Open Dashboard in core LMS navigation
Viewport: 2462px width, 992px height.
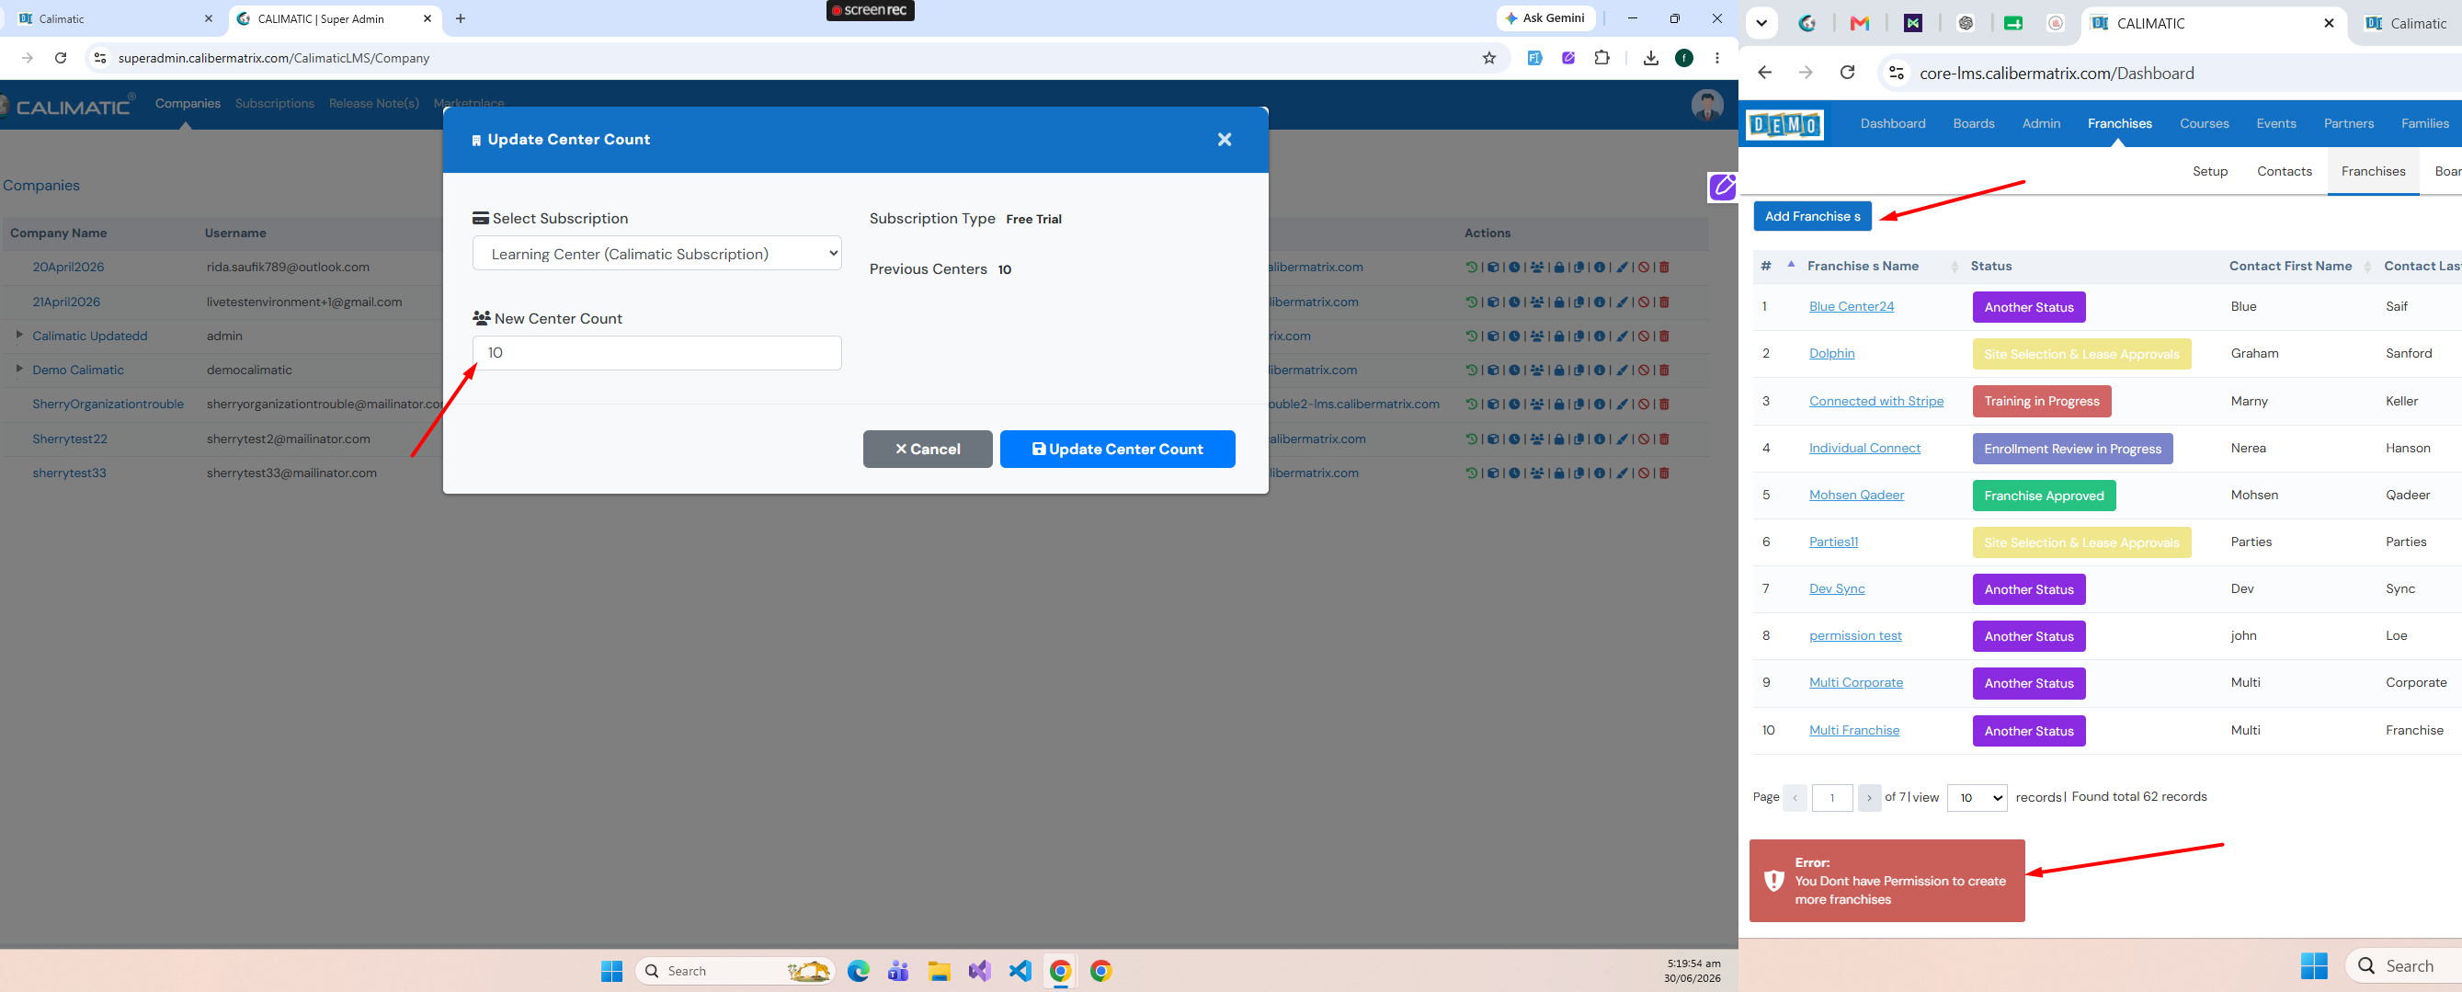pos(1892,123)
